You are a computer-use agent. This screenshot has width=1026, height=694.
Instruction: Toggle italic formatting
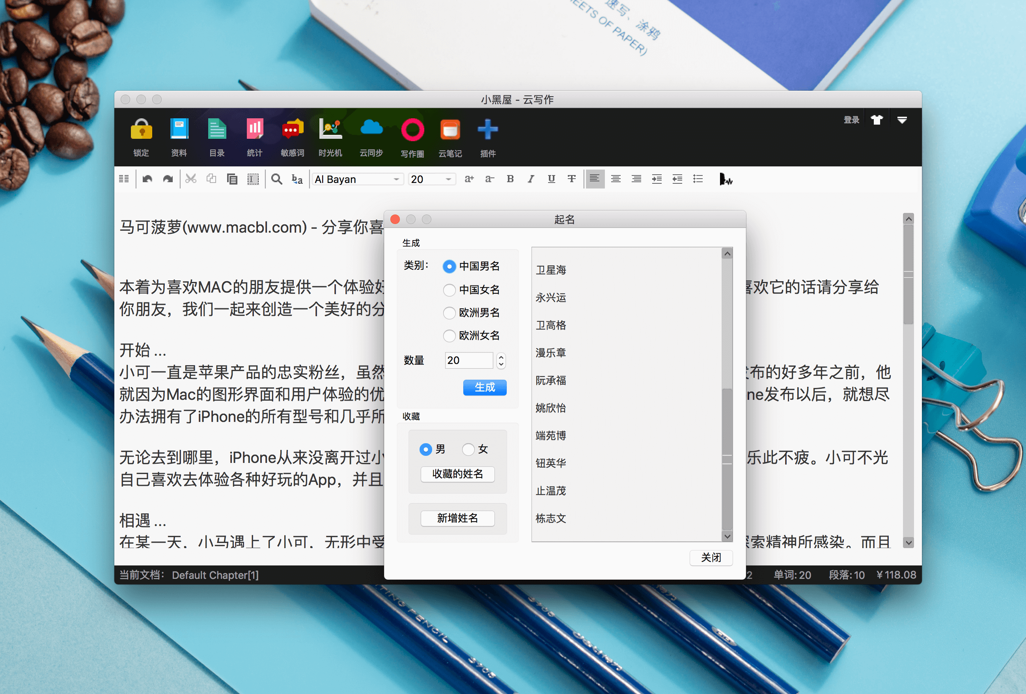[531, 179]
